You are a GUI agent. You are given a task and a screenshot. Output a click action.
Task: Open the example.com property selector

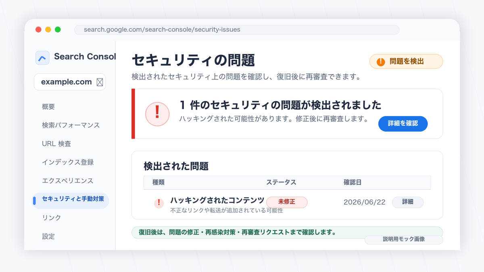(x=70, y=82)
